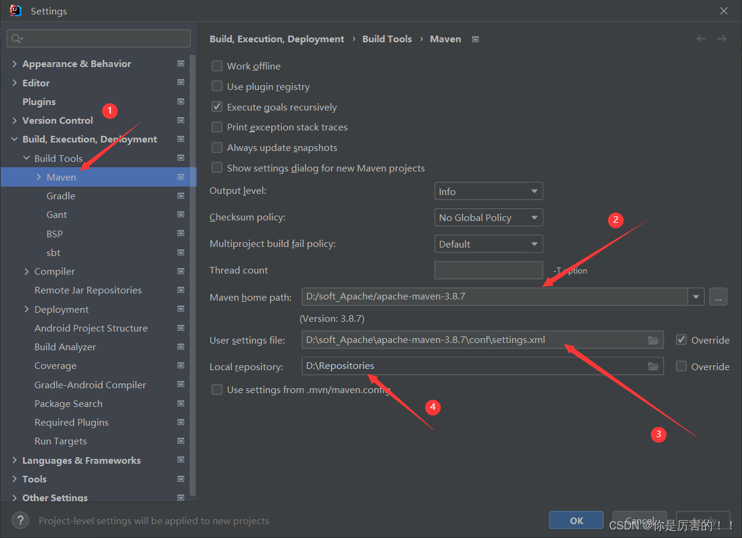Image resolution: width=742 pixels, height=538 pixels.
Task: Click the project-level icon beside Languages & Frameworks
Action: (181, 460)
